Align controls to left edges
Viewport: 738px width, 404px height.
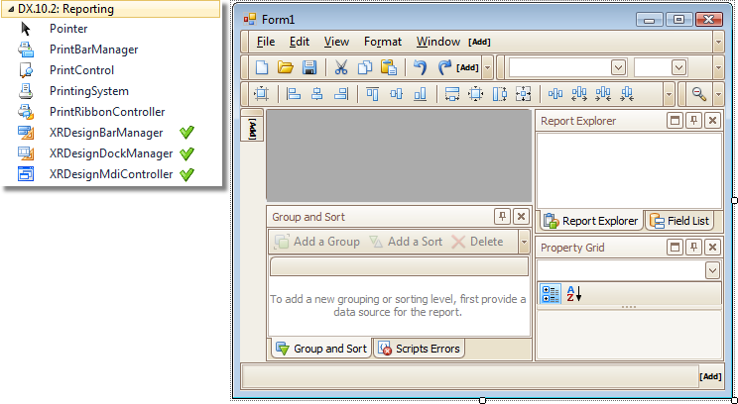tap(294, 94)
